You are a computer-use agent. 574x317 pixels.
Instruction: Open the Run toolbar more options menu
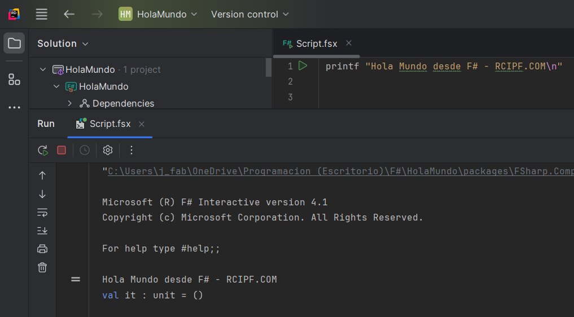(x=132, y=150)
